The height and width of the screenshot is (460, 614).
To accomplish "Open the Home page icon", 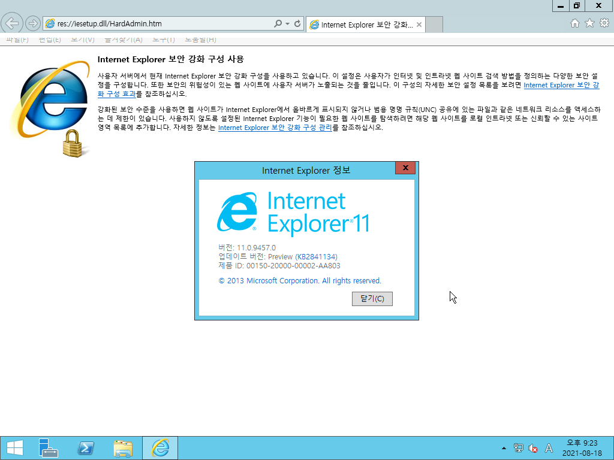I will pos(575,23).
